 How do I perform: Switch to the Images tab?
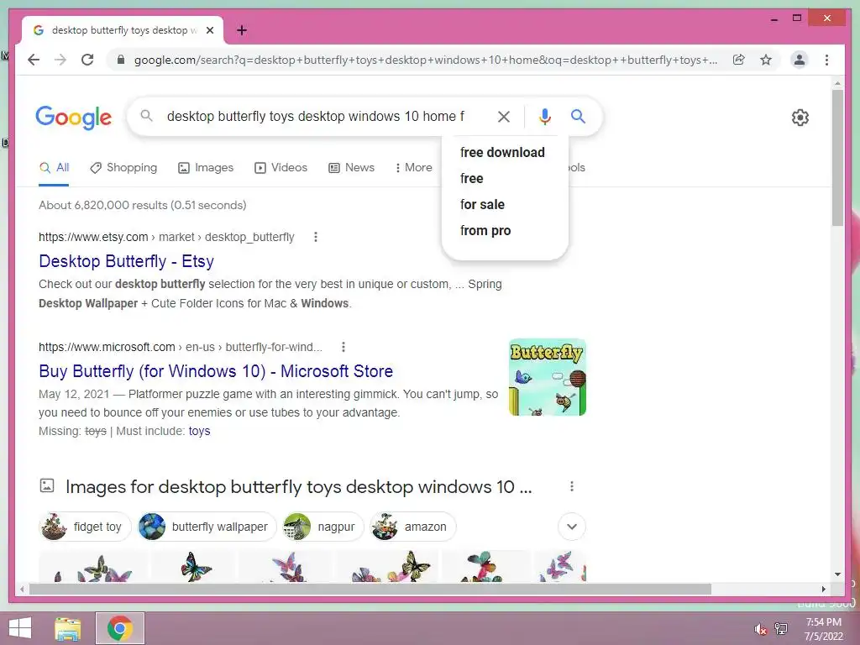[206, 168]
